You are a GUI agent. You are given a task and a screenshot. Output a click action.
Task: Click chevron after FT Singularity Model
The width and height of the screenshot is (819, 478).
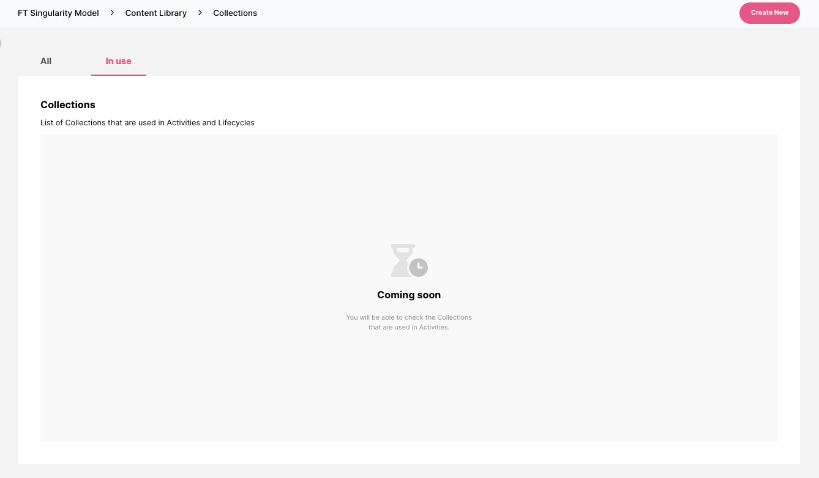(x=112, y=12)
